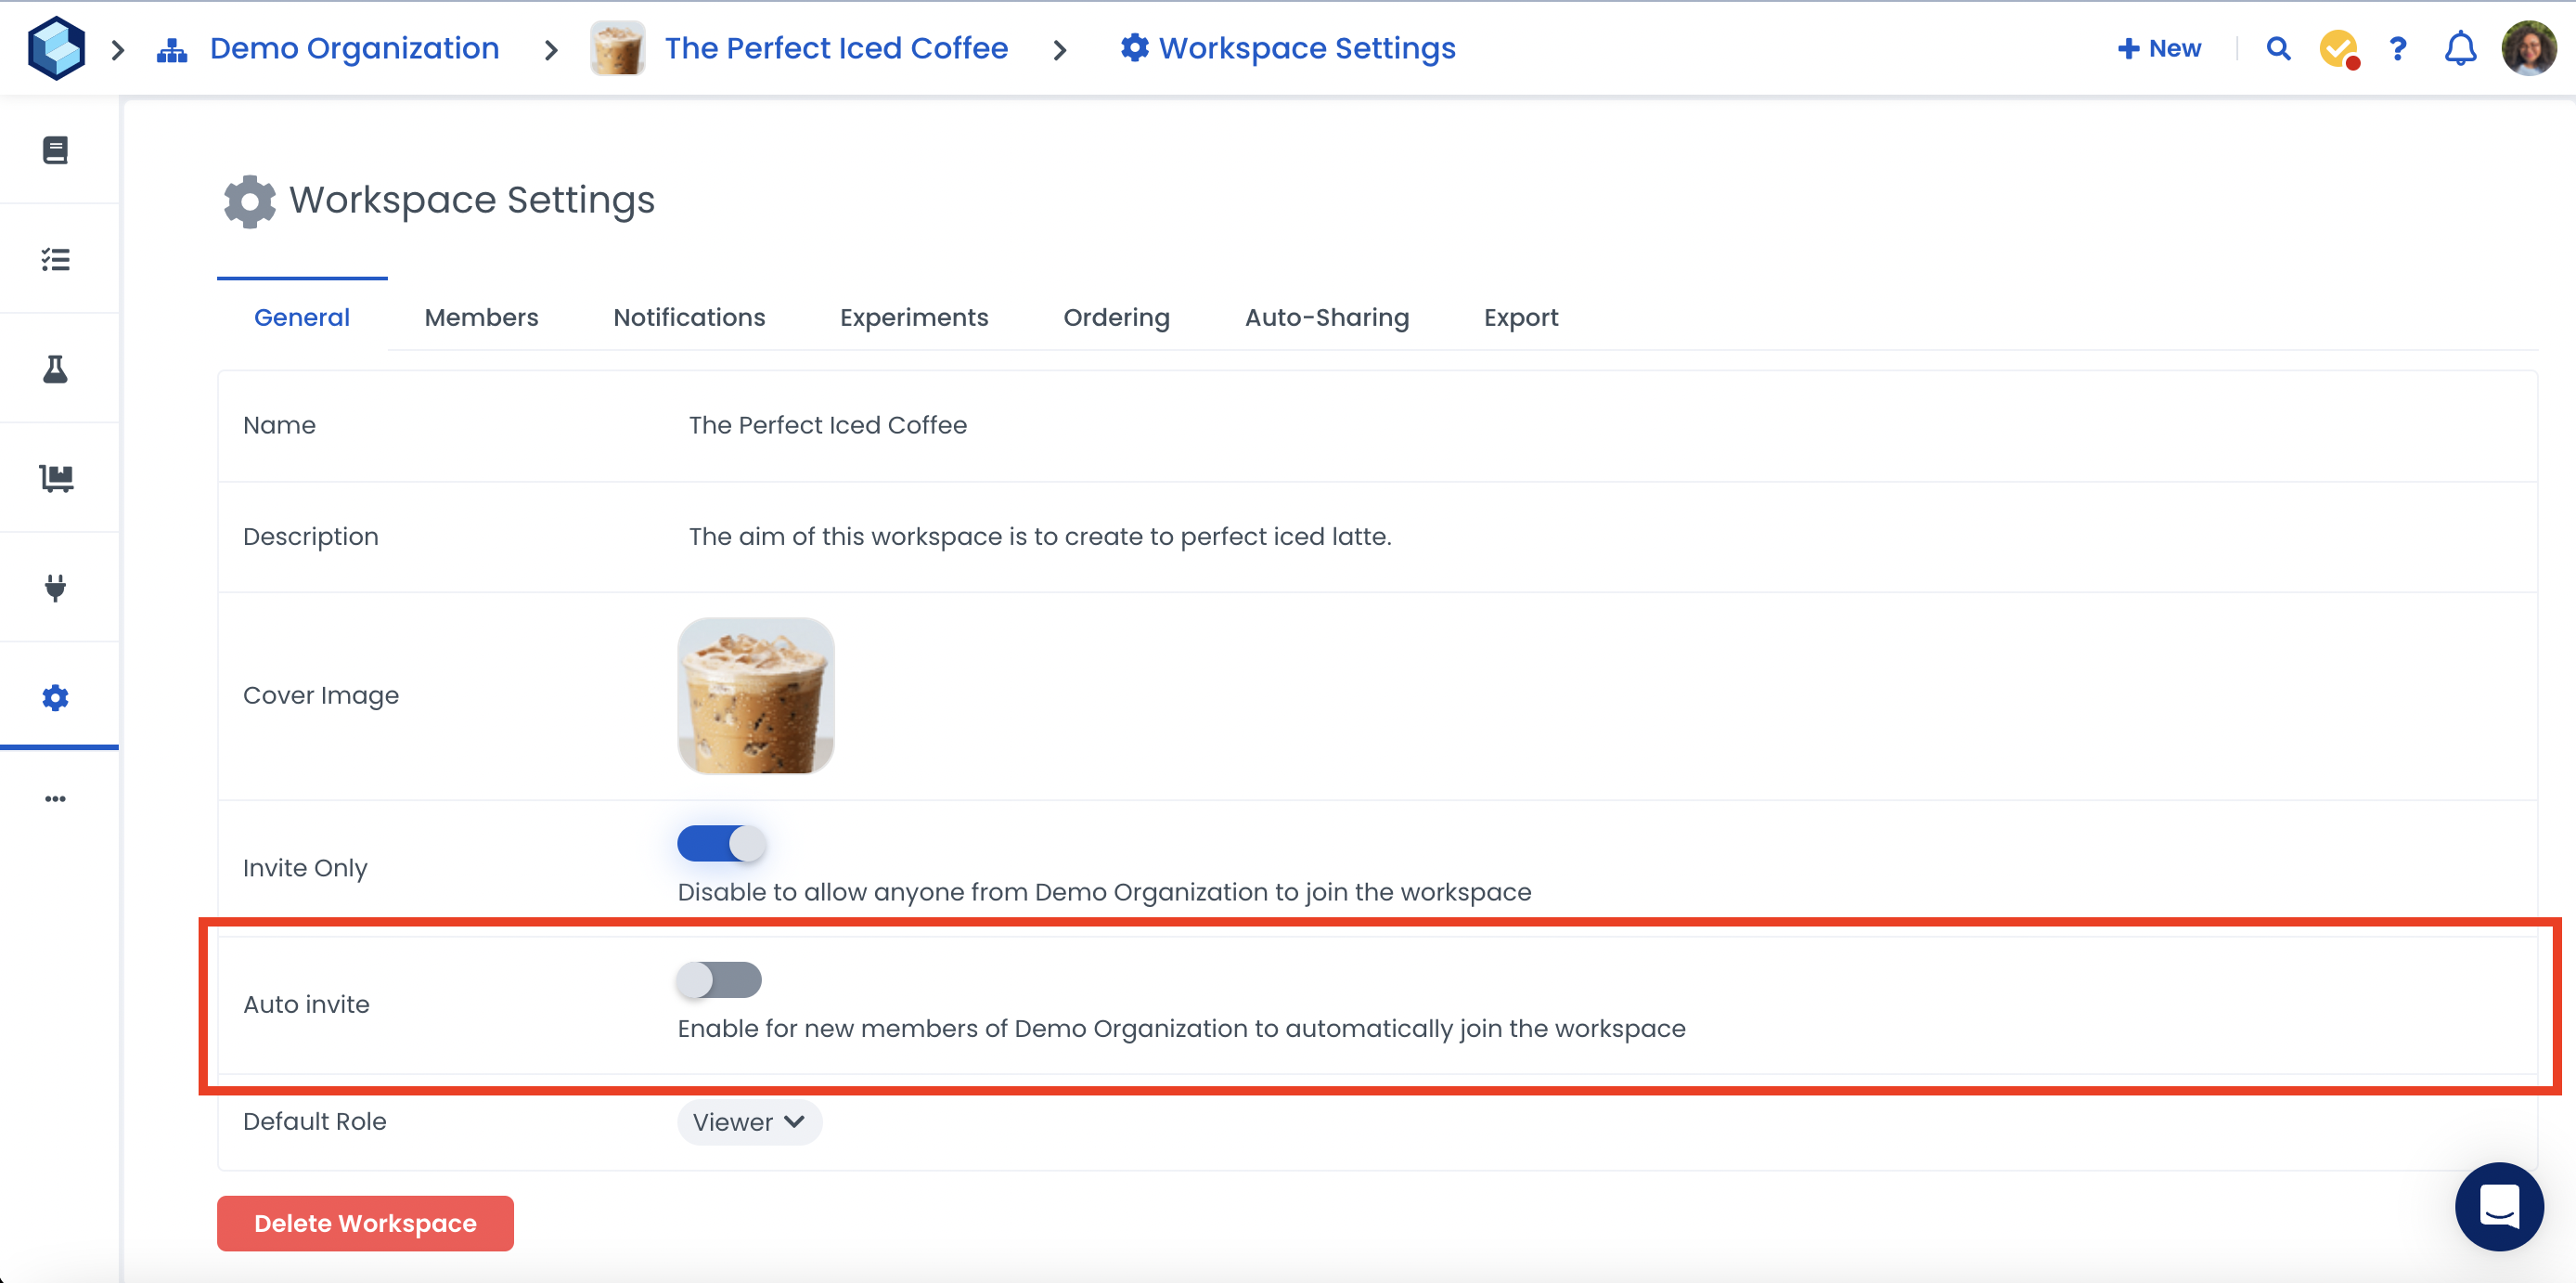Open the Default Role Viewer dropdown
The image size is (2576, 1283).
[x=749, y=1121]
